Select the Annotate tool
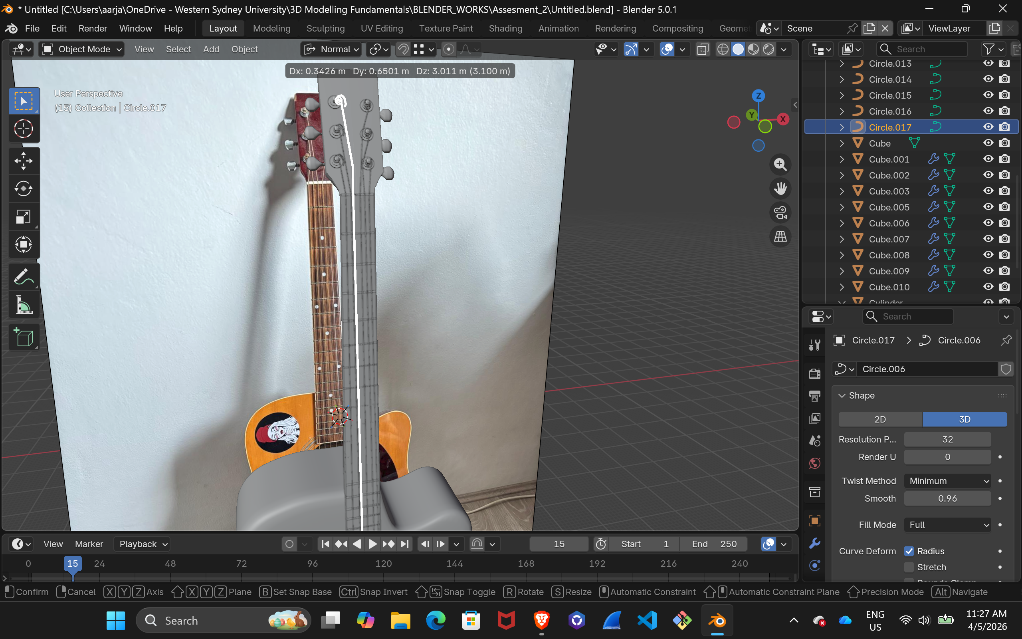The width and height of the screenshot is (1022, 639). (24, 277)
